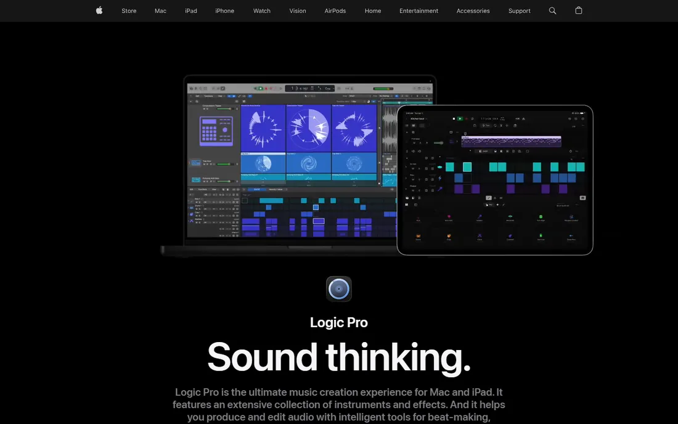Image resolution: width=678 pixels, height=424 pixels.
Task: Open the Mac menu item
Action: [x=160, y=11]
